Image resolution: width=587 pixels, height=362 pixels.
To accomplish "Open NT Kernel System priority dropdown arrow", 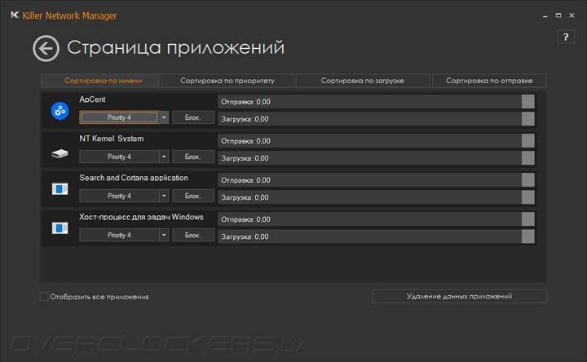I will [164, 157].
